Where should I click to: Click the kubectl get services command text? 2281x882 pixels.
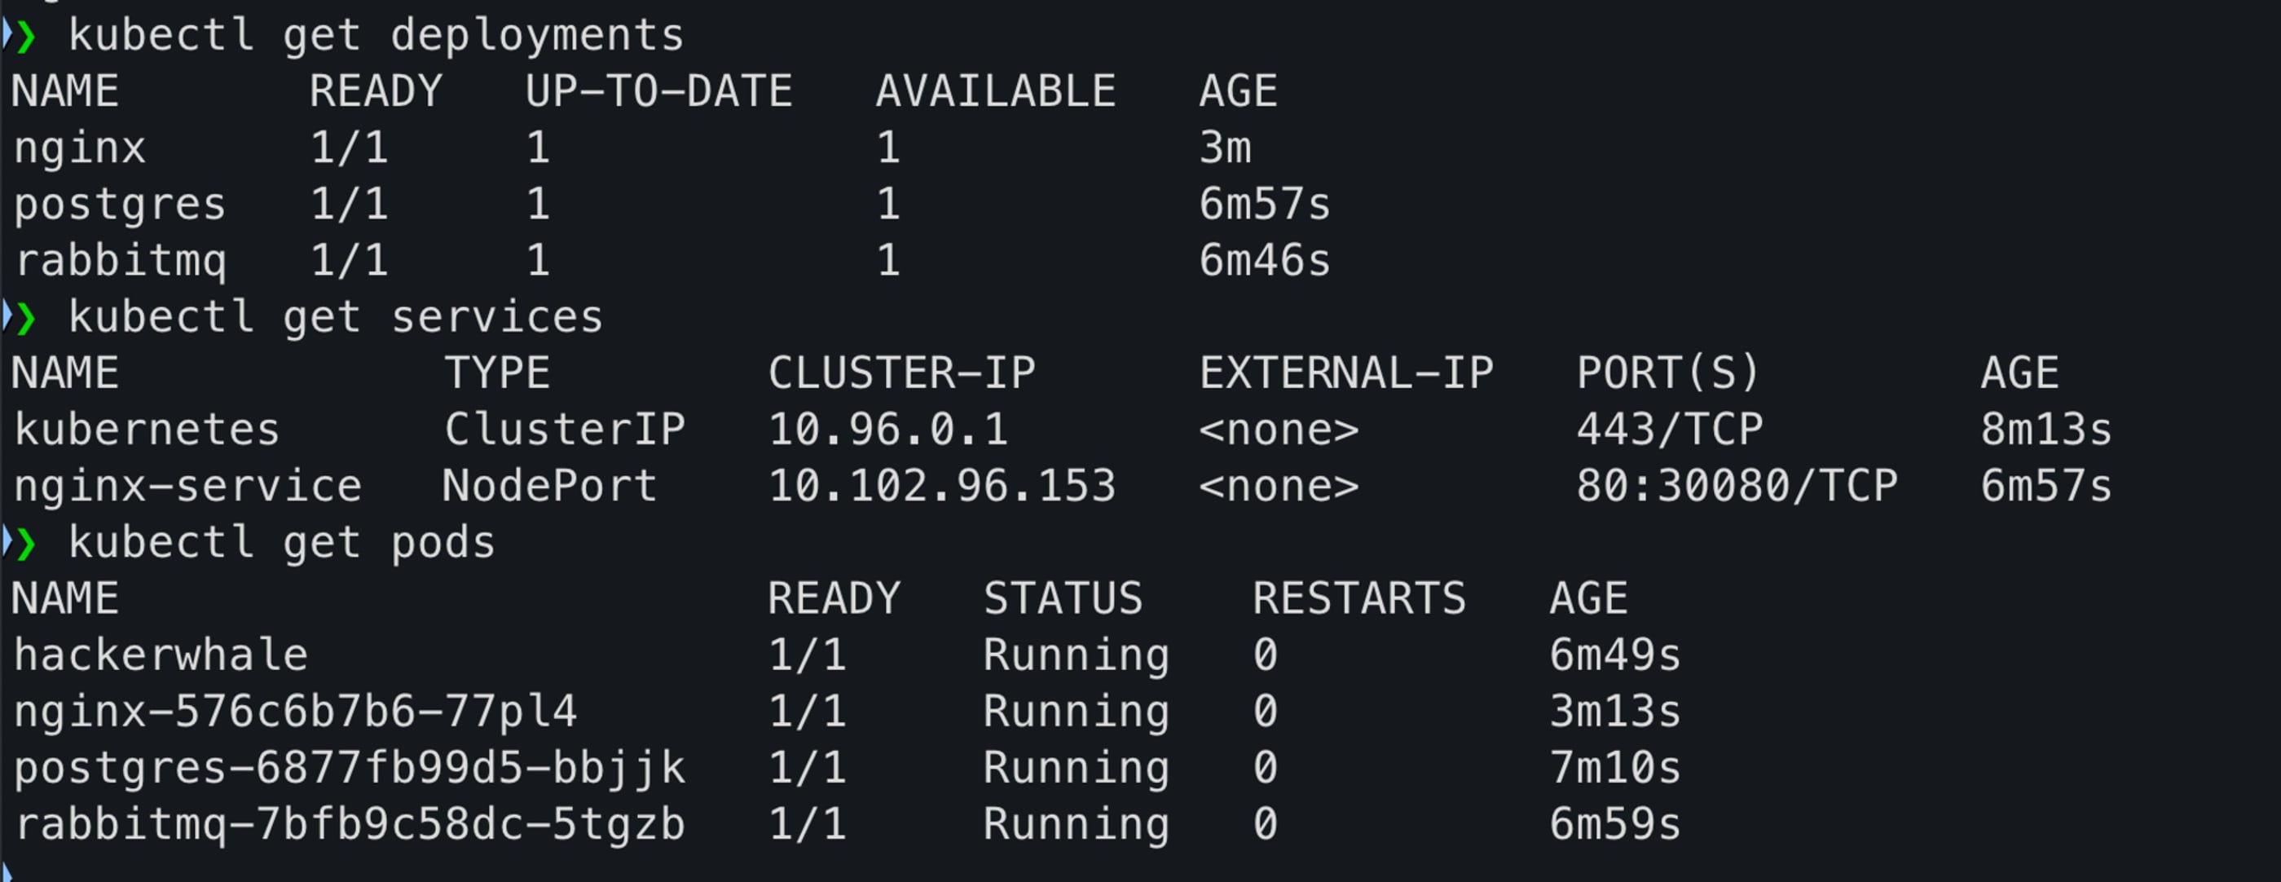(x=335, y=318)
